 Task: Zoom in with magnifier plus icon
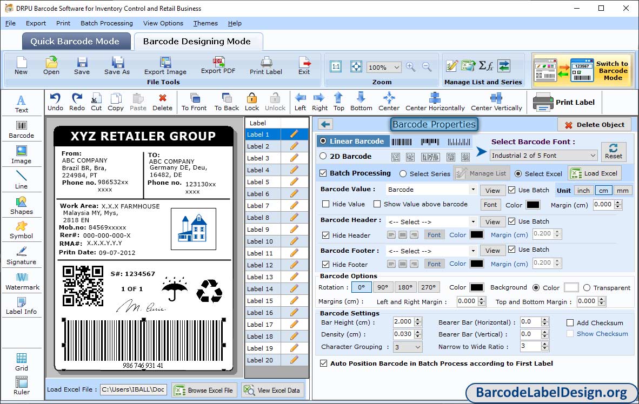pos(411,67)
